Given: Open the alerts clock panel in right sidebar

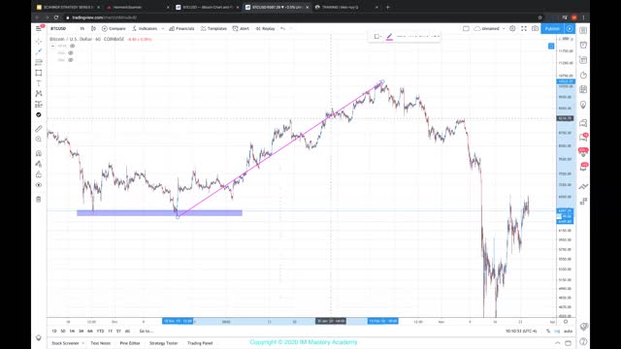Looking at the screenshot, I should pos(583,46).
